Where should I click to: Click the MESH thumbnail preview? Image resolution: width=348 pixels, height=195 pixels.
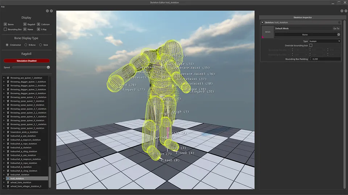tap(268, 32)
